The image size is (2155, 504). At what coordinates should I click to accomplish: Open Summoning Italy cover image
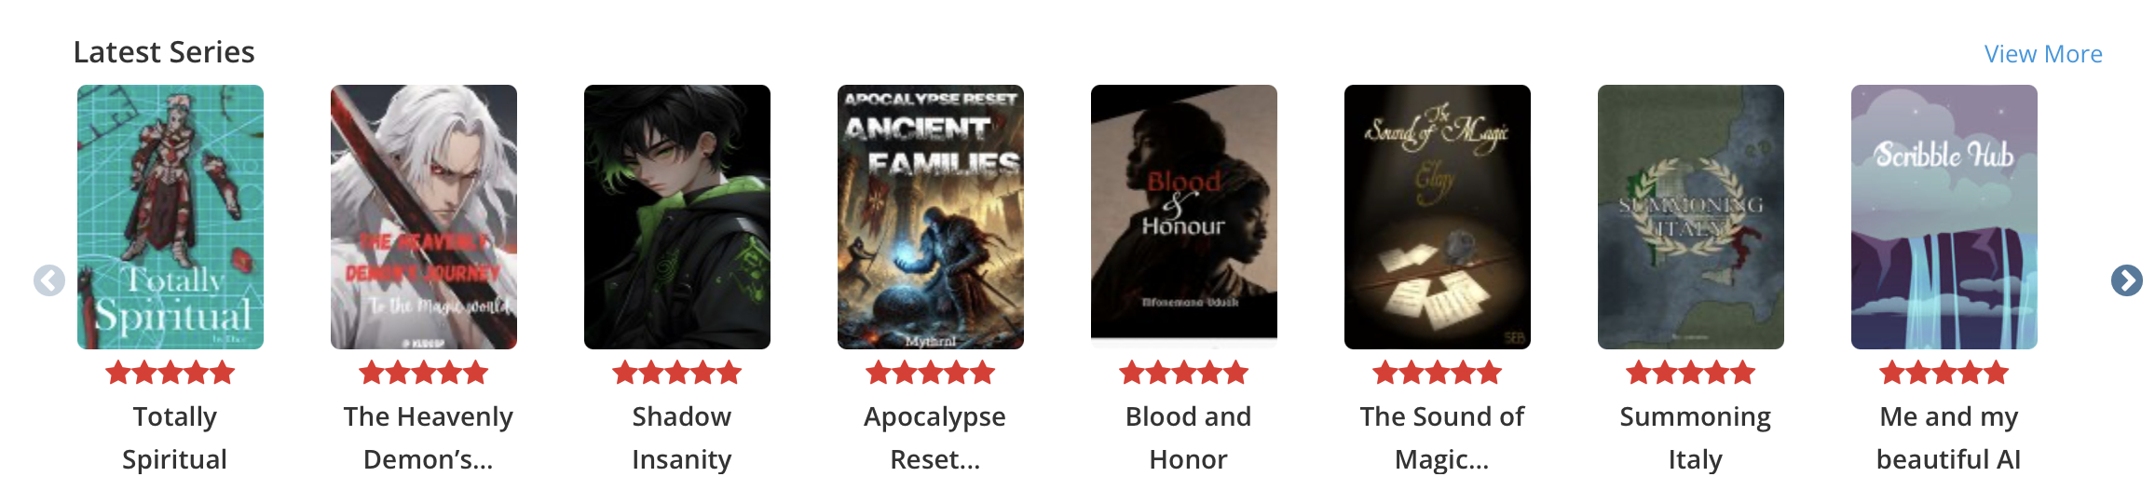coord(1691,217)
